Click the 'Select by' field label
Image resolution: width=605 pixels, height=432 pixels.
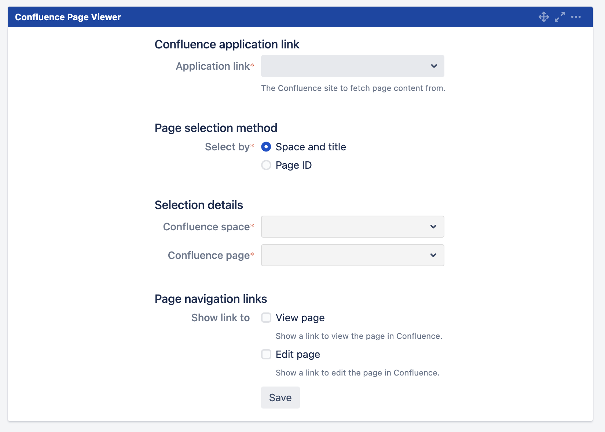227,147
